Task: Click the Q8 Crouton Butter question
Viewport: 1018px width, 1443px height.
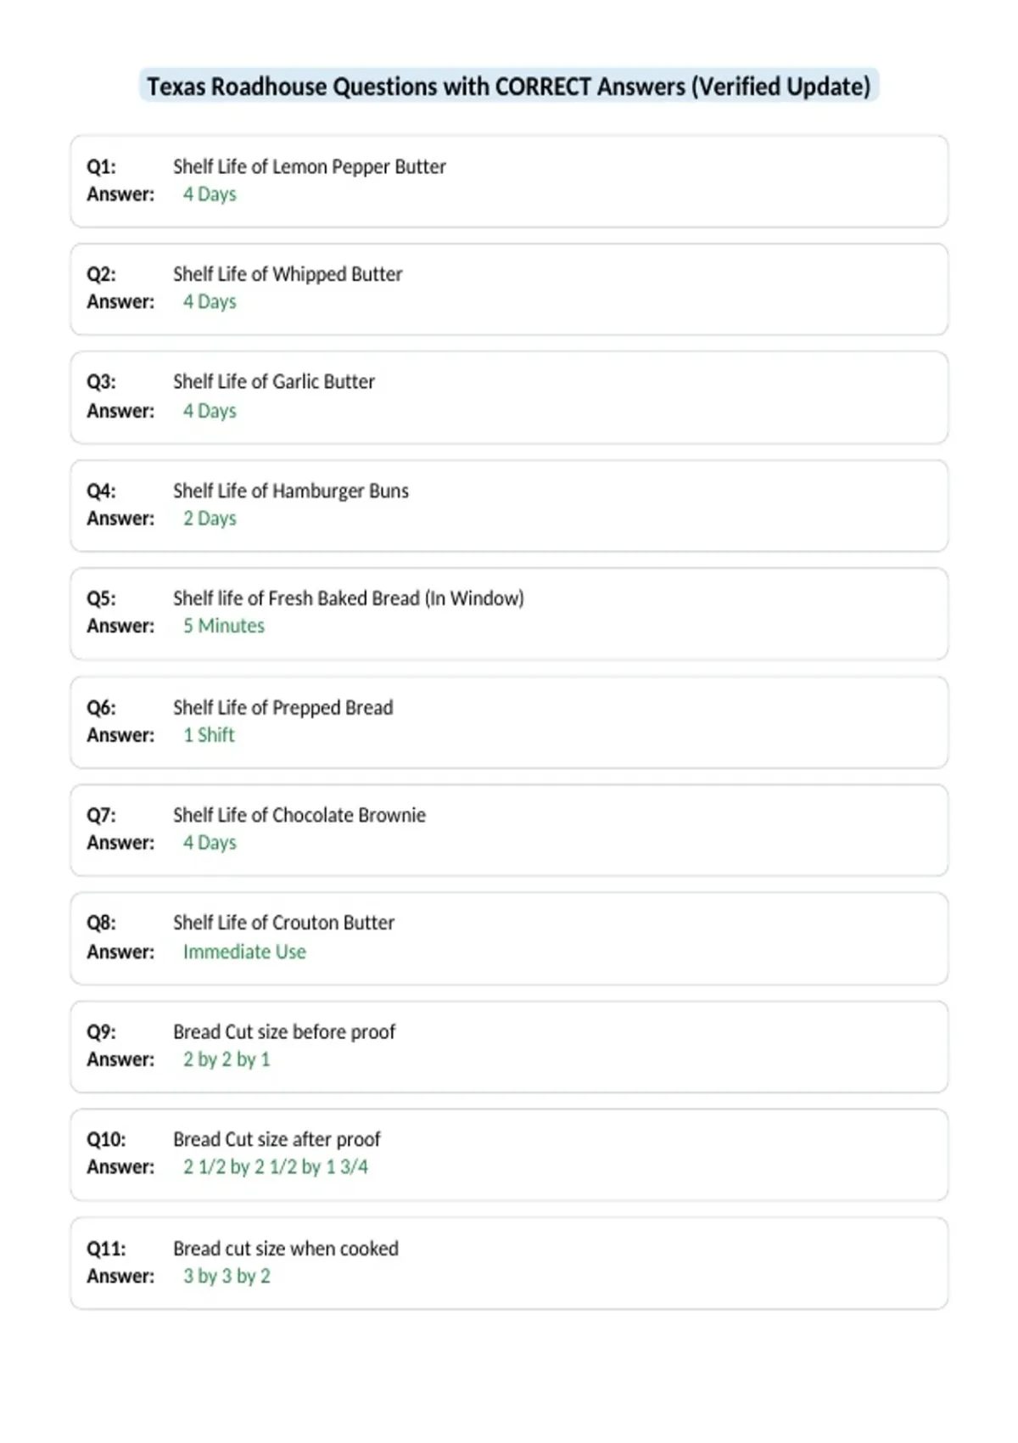Action: point(284,923)
